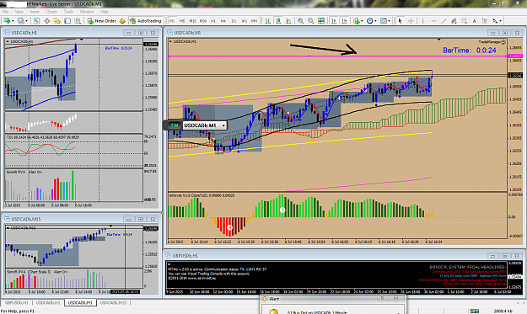
Task: Select the Vertical Line drawing tool
Action: click(422, 21)
